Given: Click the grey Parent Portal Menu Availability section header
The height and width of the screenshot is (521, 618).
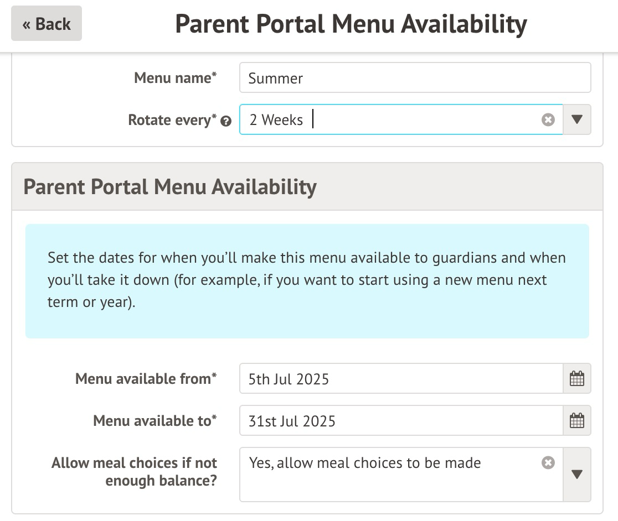Looking at the screenshot, I should coord(307,187).
